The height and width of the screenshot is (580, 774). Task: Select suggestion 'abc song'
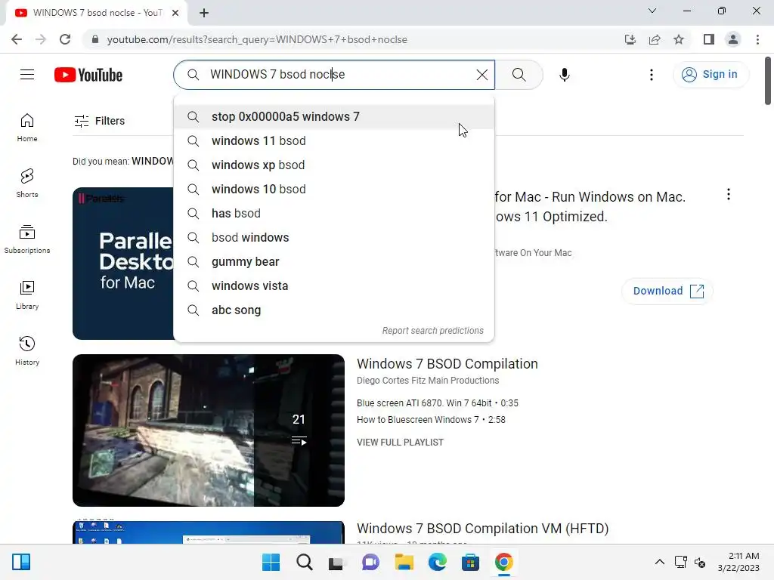click(x=333, y=310)
